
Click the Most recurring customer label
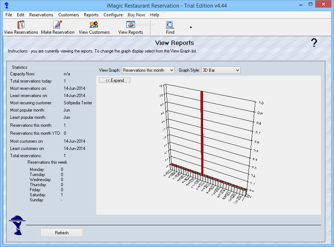31,103
